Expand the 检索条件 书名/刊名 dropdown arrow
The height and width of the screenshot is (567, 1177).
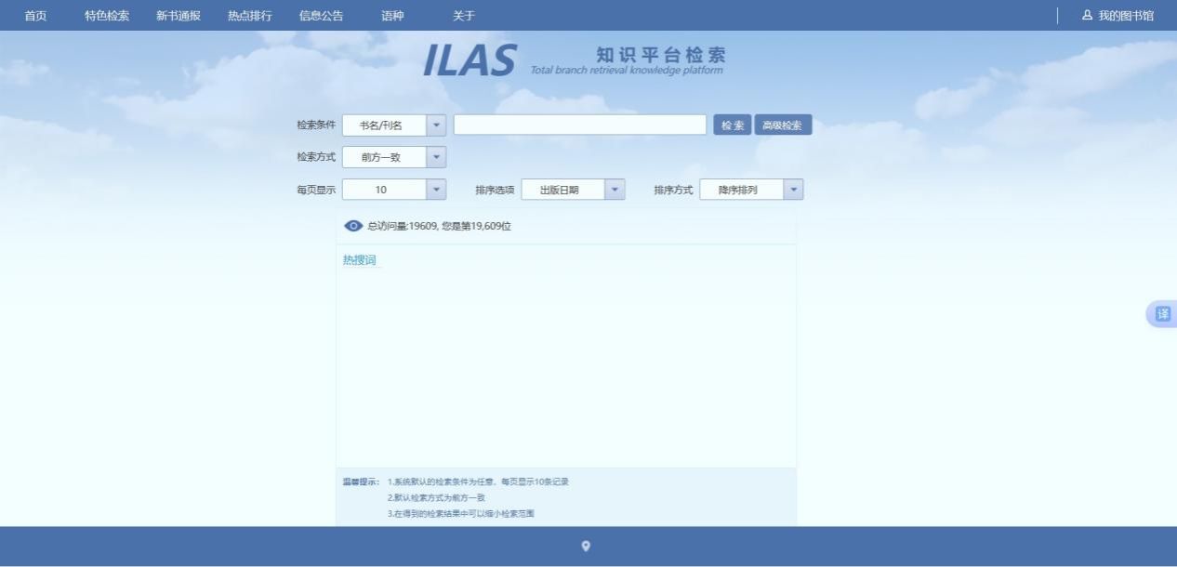(436, 125)
